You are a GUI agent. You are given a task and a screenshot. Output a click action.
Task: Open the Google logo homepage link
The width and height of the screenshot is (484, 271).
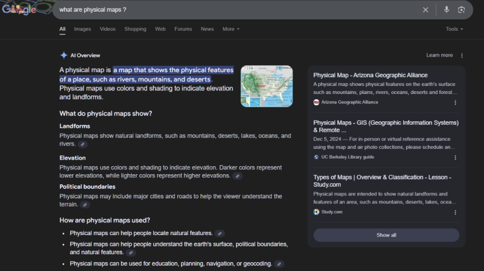click(19, 9)
